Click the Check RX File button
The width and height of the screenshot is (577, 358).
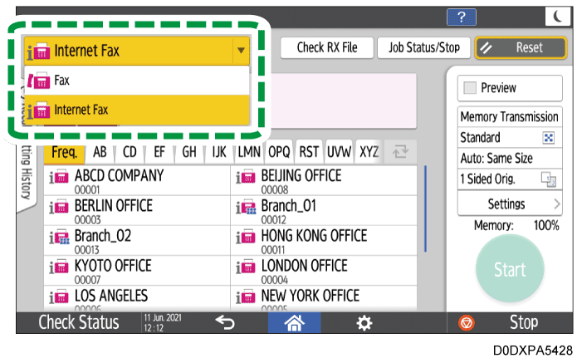coord(327,48)
